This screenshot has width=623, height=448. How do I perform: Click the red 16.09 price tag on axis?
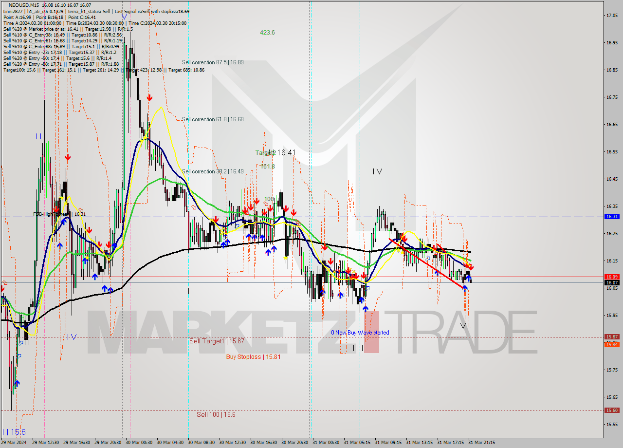coord(611,277)
